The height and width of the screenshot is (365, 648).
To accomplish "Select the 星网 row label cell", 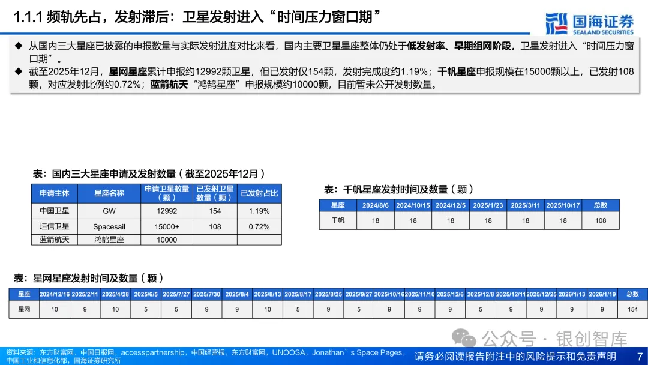I will 24,309.
